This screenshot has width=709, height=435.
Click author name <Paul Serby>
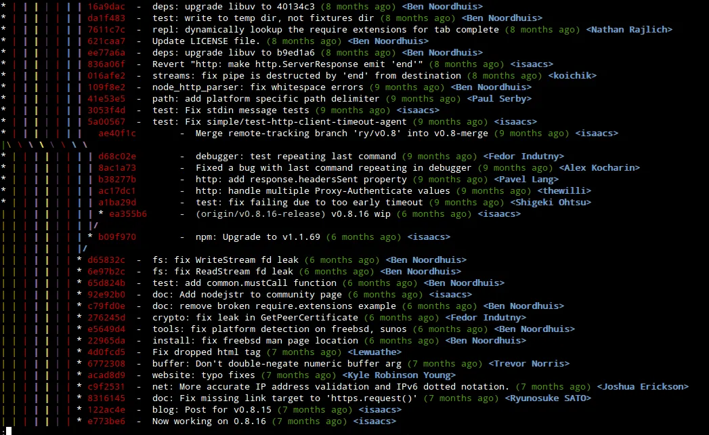(499, 99)
